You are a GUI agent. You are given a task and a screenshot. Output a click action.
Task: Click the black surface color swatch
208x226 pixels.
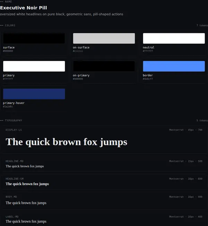coord(34,38)
